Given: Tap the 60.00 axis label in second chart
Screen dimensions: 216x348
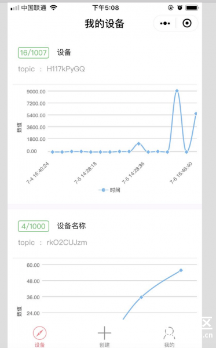Looking at the screenshot, I should (33, 265).
